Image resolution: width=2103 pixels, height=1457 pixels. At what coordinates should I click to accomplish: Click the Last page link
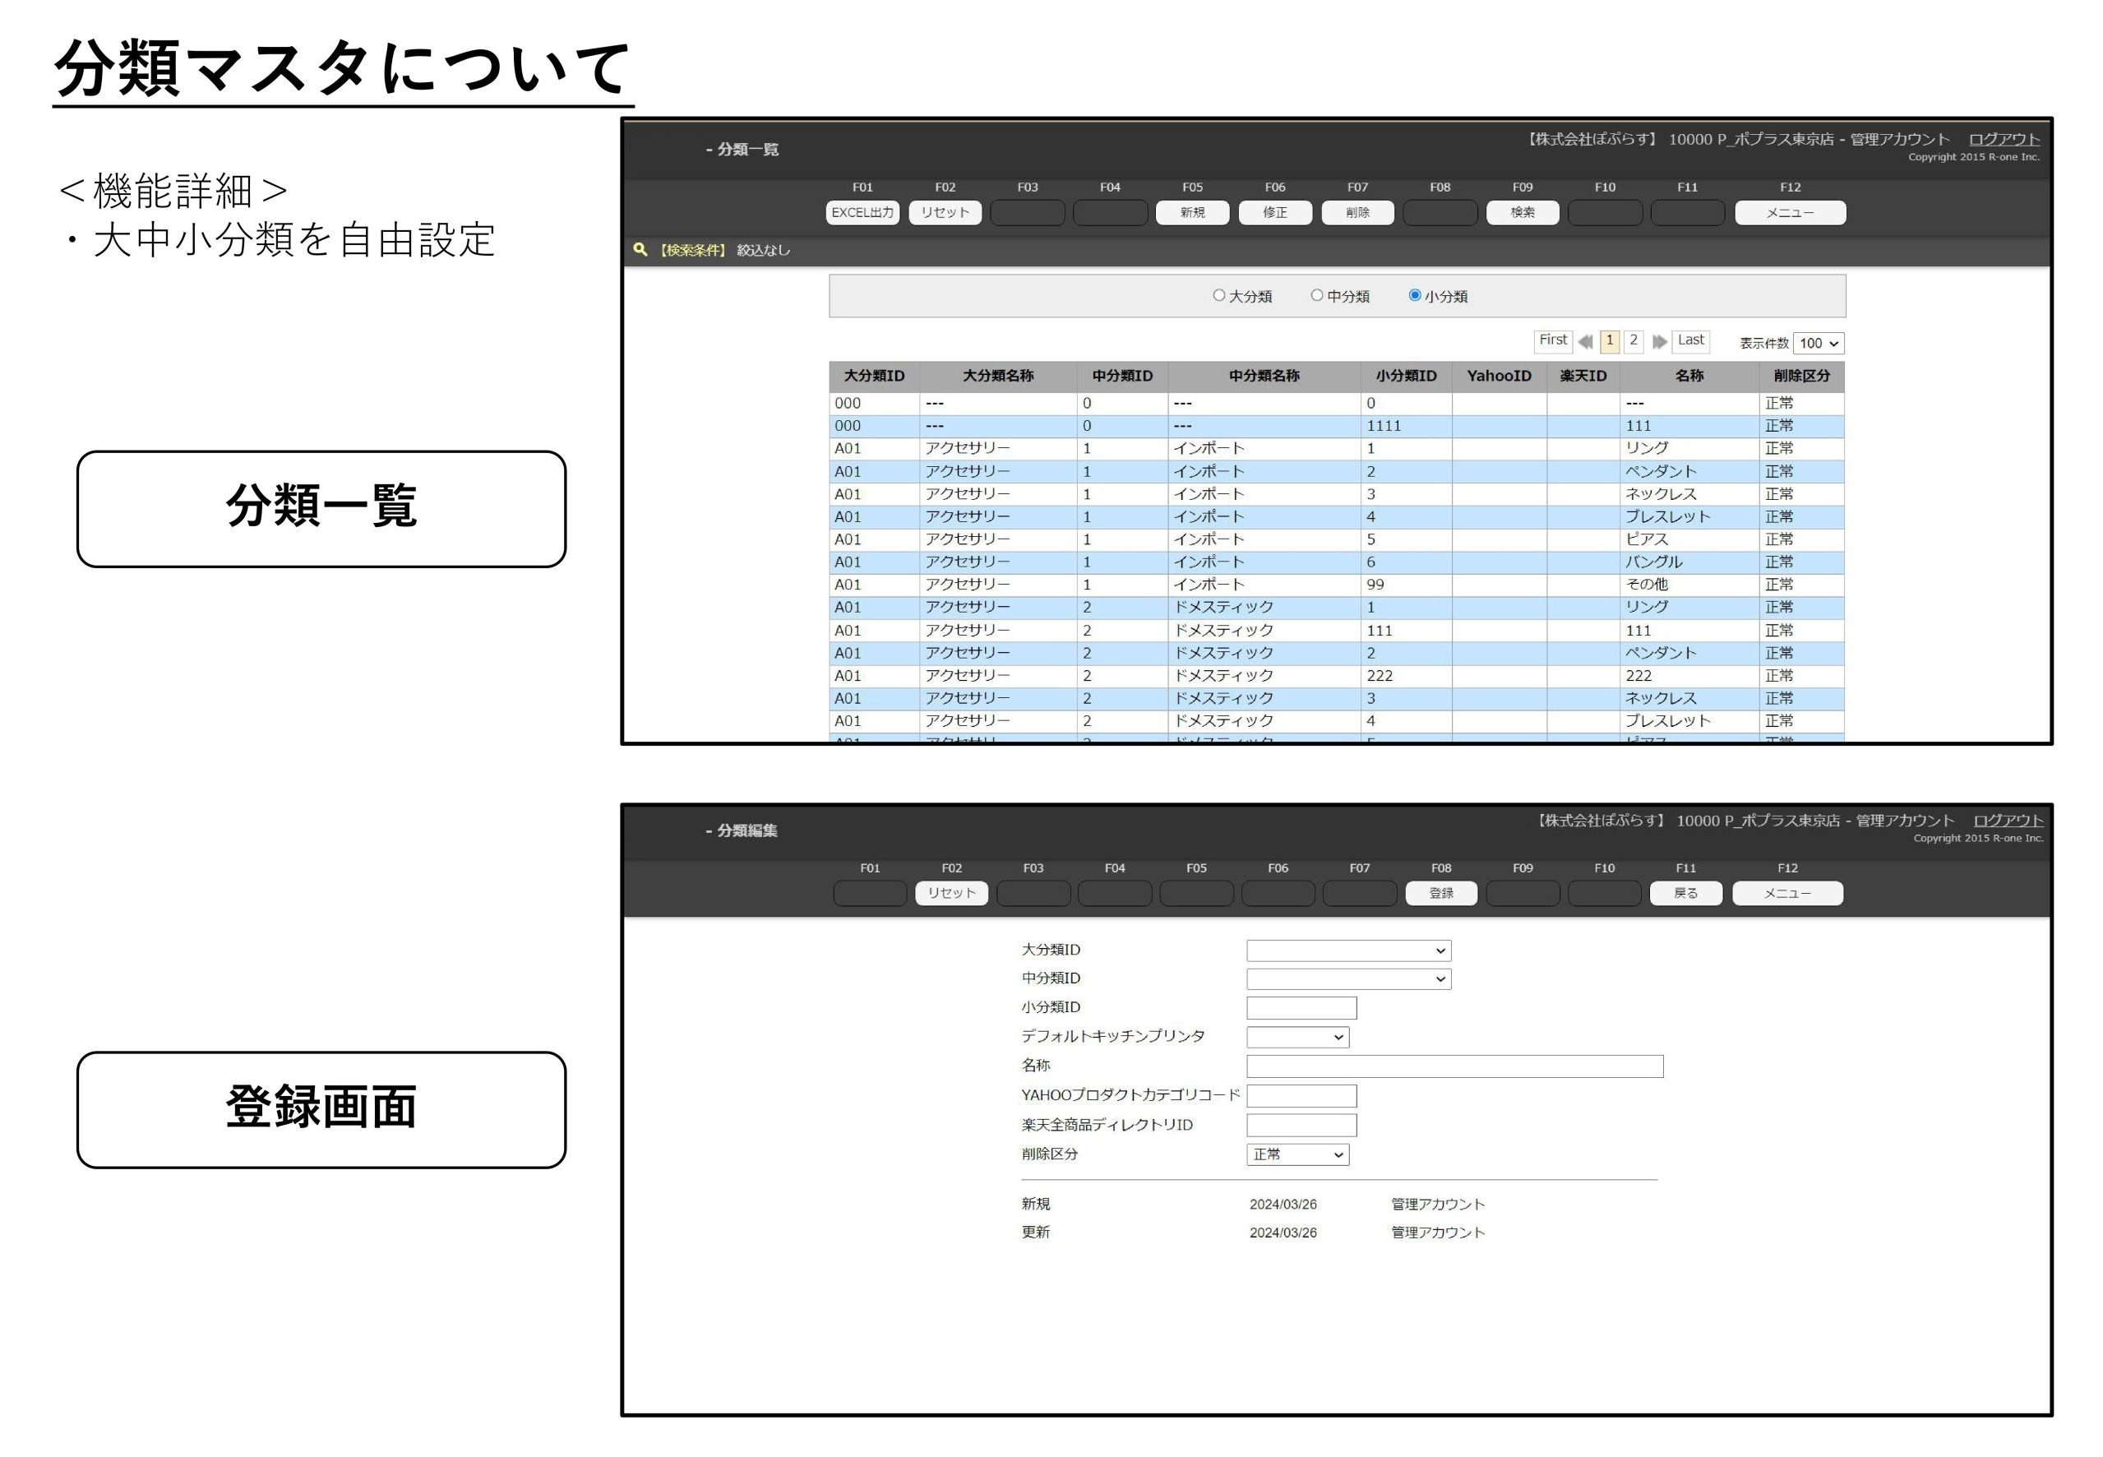[1690, 340]
